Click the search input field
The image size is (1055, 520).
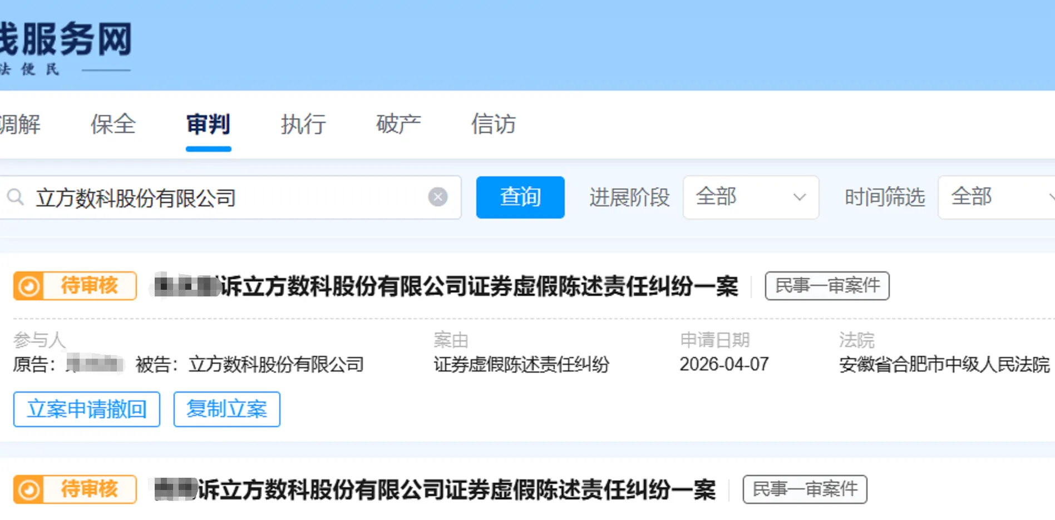point(223,197)
